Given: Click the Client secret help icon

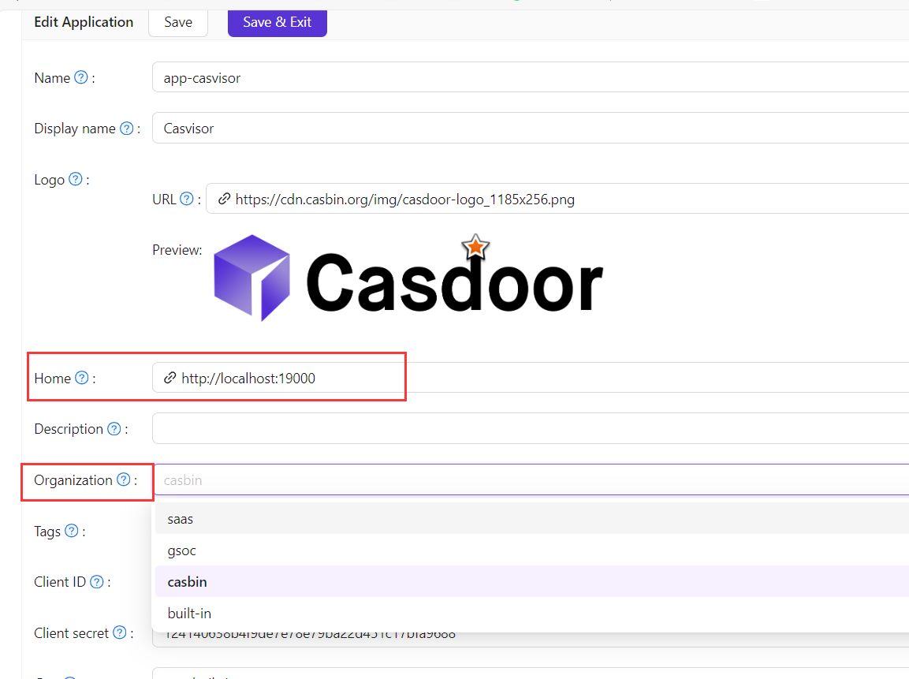Looking at the screenshot, I should point(120,632).
